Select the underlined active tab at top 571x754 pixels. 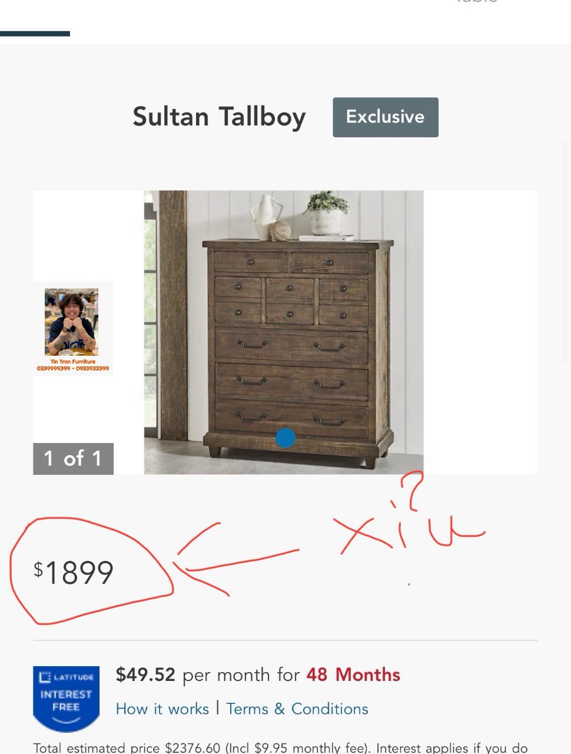35,34
